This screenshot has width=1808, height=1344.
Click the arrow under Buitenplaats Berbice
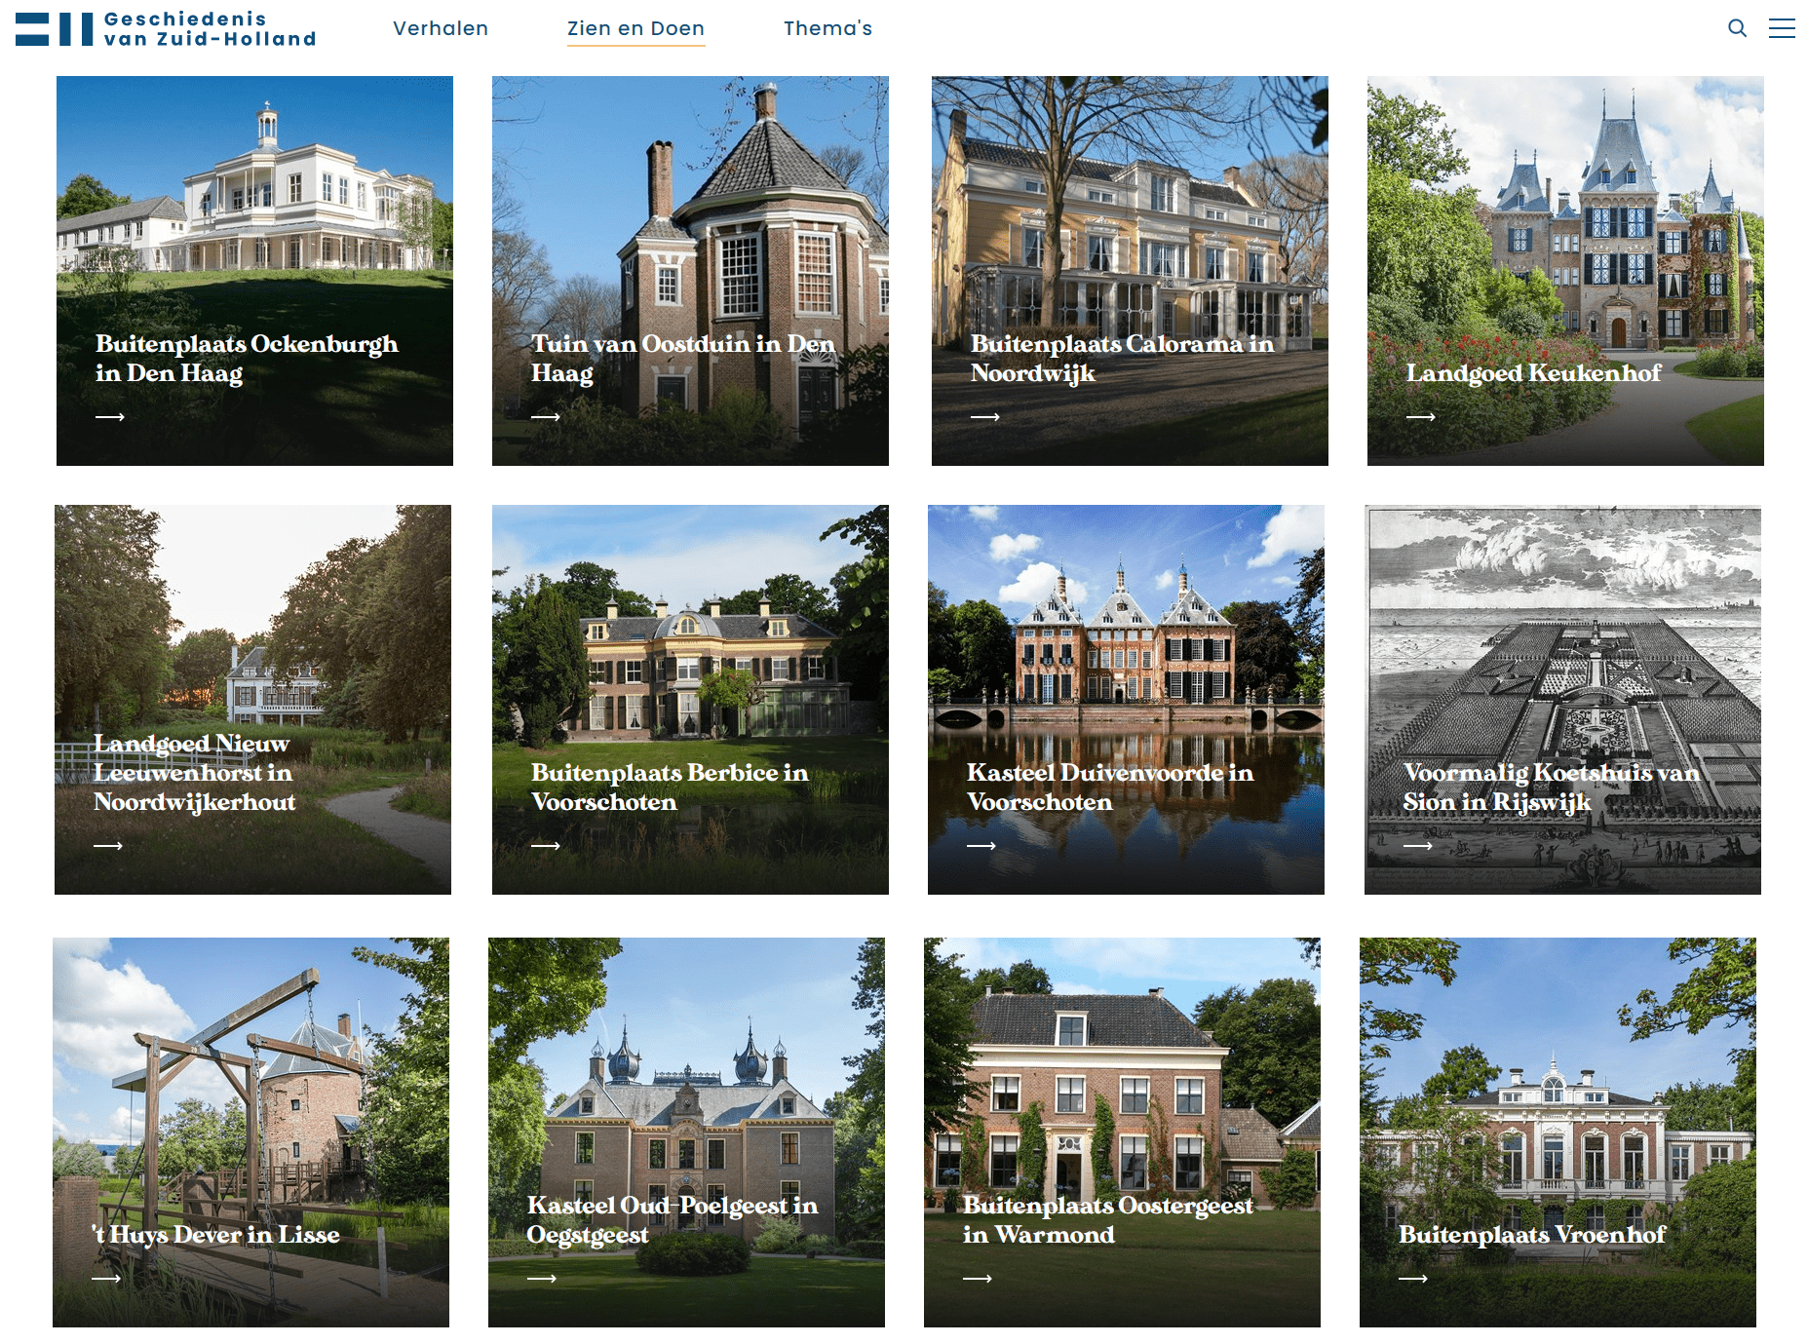[x=546, y=846]
